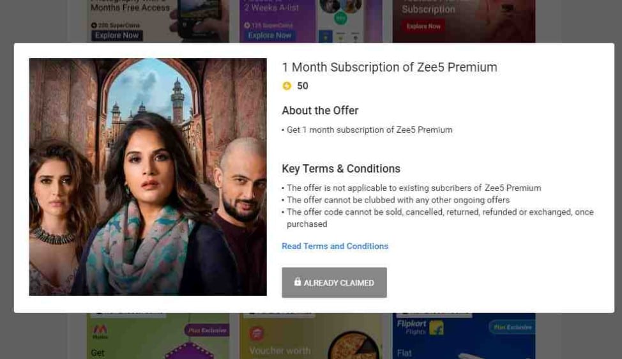
Task: Click the Zee5 Premium poster image
Action: click(x=148, y=177)
